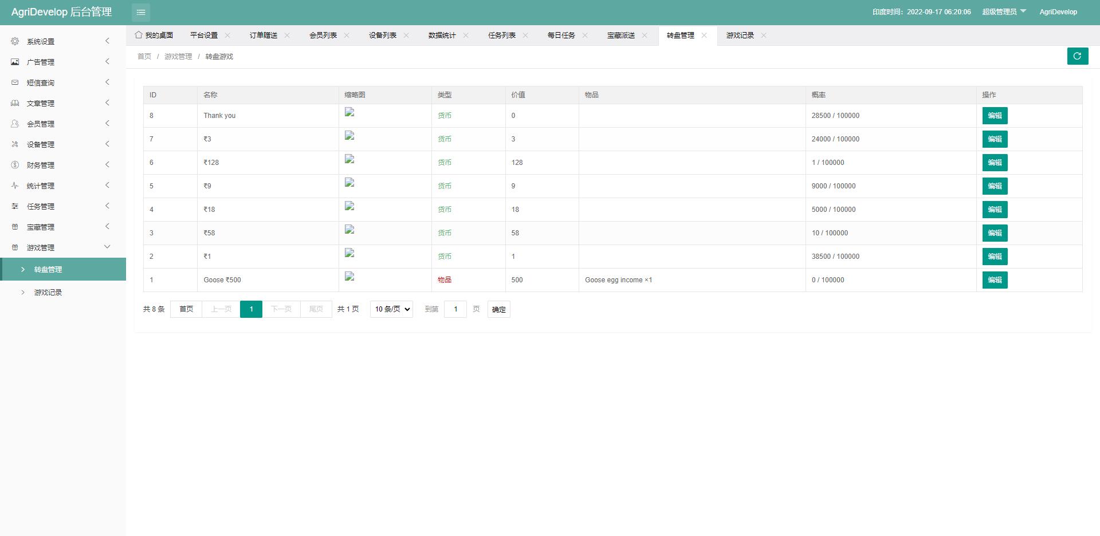The width and height of the screenshot is (1100, 536).
Task: Open the 会员管理 user icon
Action: coord(15,123)
